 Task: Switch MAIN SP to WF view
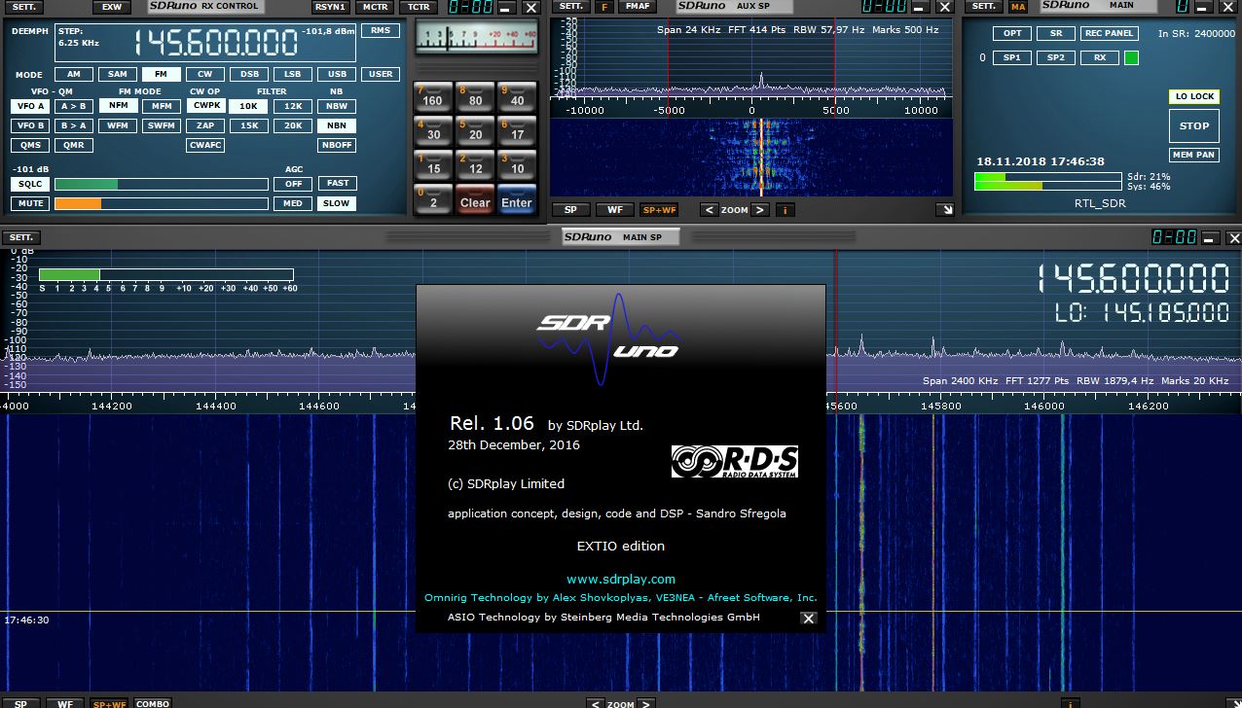[65, 702]
